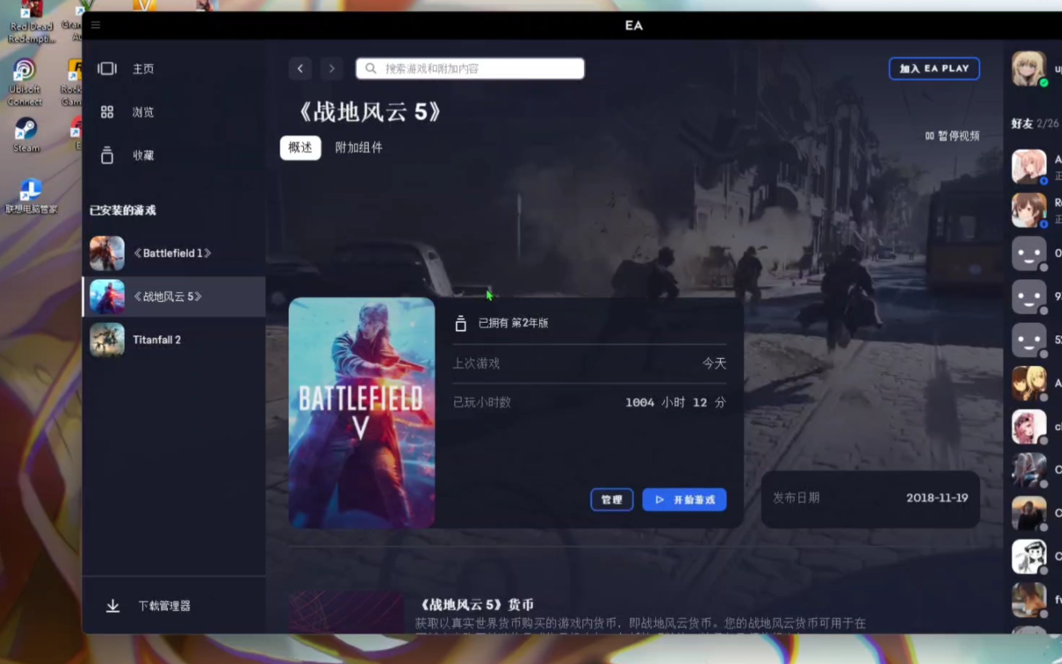Focus the game search input field

(x=470, y=68)
